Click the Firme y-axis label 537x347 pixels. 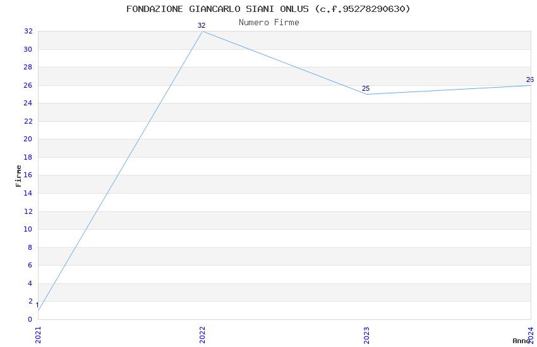coord(18,176)
